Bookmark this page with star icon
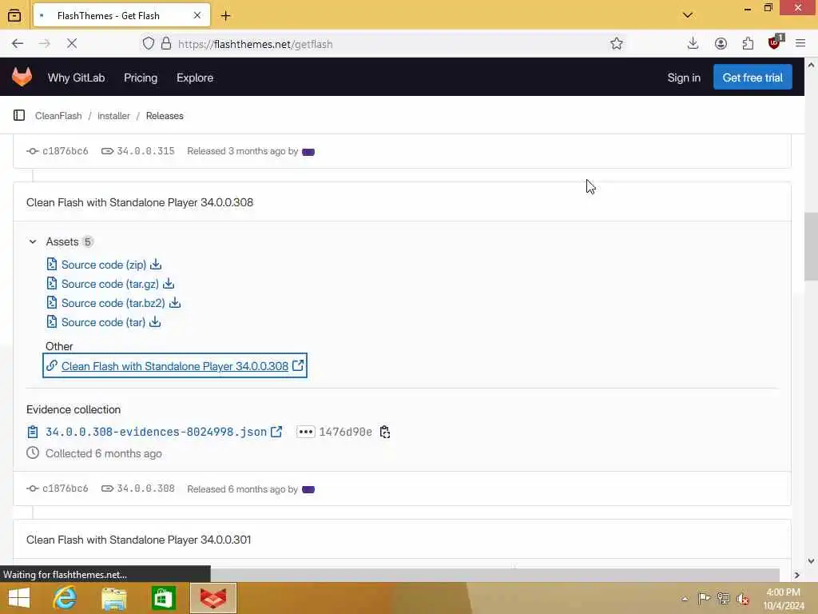 (x=617, y=44)
